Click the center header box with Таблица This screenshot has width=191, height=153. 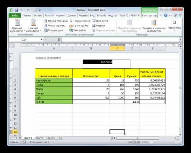(106, 64)
